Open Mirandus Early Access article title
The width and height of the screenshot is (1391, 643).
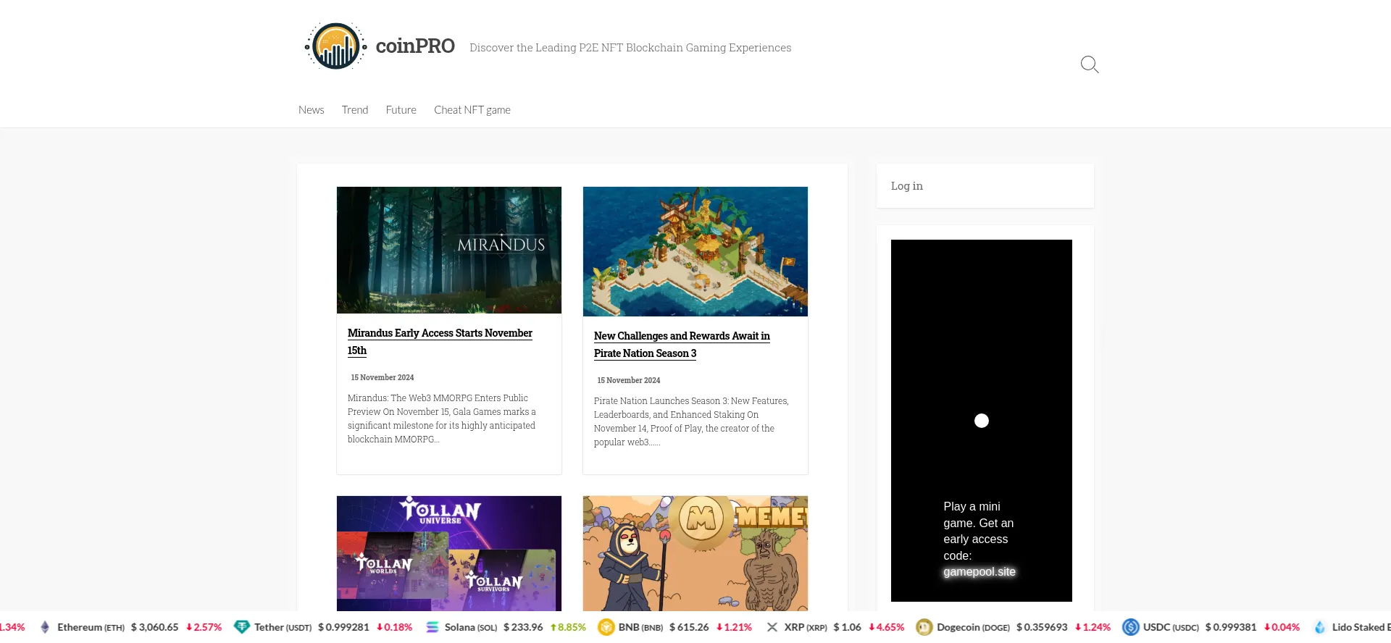coord(440,334)
